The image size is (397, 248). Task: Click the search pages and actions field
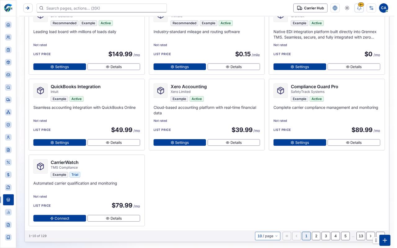(x=102, y=8)
